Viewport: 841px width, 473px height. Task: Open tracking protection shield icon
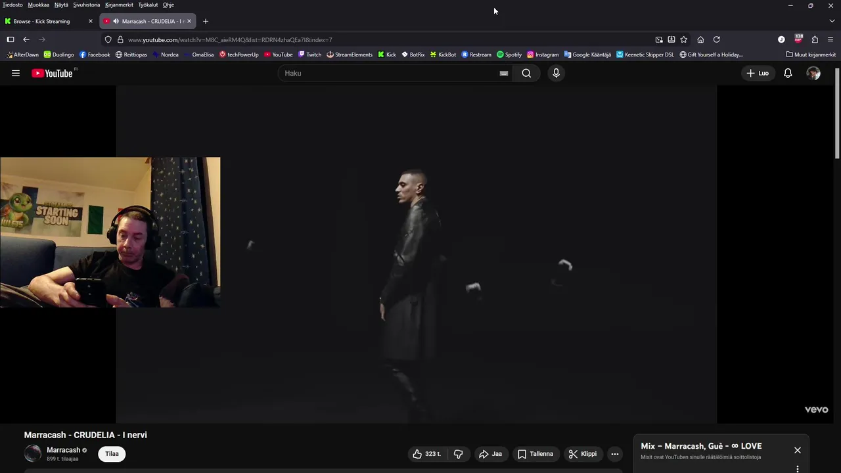click(108, 39)
